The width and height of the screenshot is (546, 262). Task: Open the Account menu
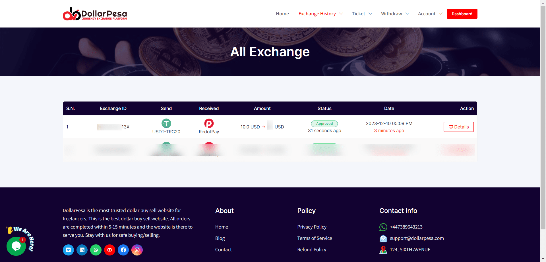pyautogui.click(x=427, y=14)
